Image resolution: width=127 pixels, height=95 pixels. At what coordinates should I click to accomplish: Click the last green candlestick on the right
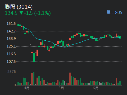click(120, 38)
